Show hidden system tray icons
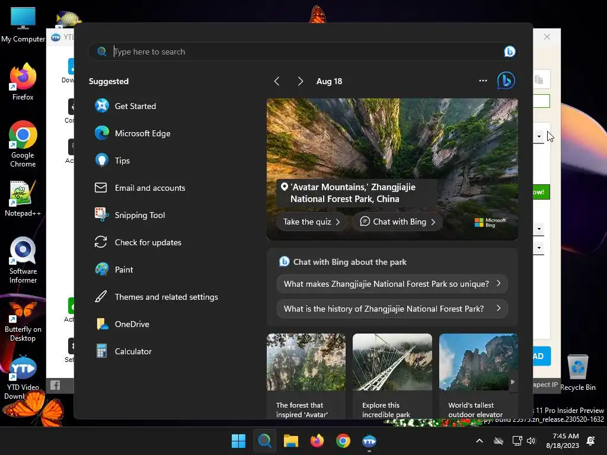This screenshot has height=455, width=607. coord(479,441)
